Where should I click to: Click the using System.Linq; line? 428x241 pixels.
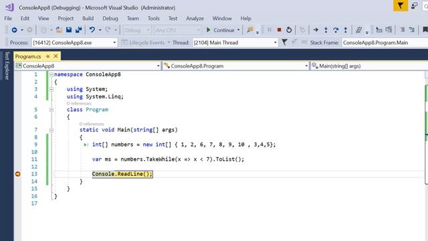95,96
